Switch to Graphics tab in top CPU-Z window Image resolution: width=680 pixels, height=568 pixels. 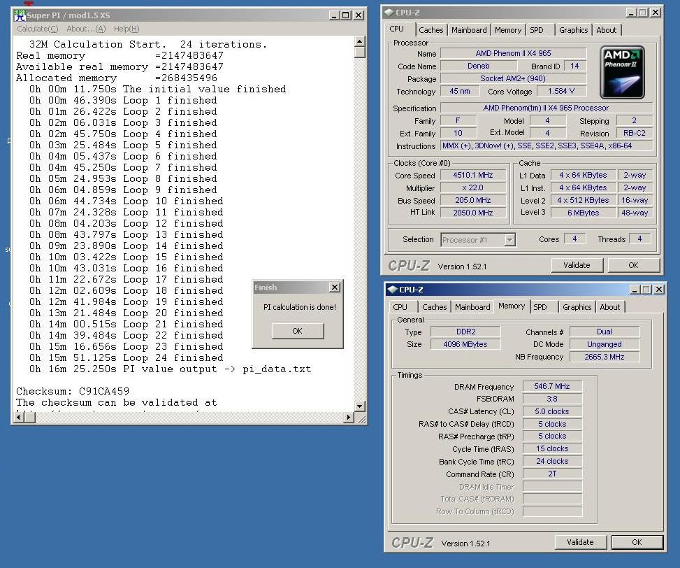tap(573, 30)
